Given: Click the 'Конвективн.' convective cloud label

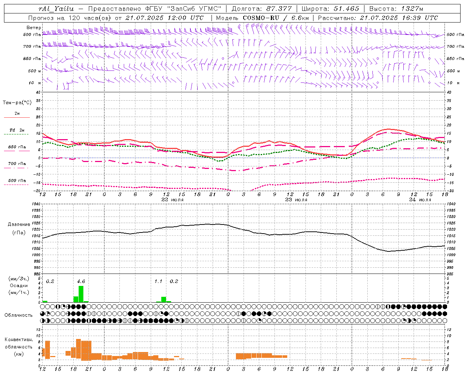Looking at the screenshot, I should click(x=19, y=340).
